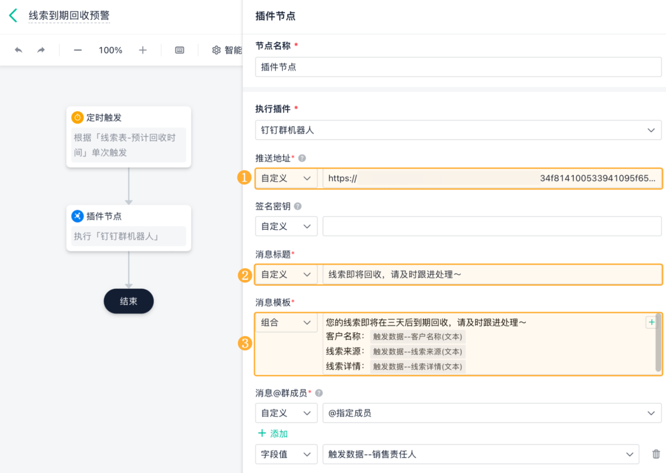Image resolution: width=666 pixels, height=473 pixels.
Task: Open the @指定成员 dropdown
Action: (491, 413)
